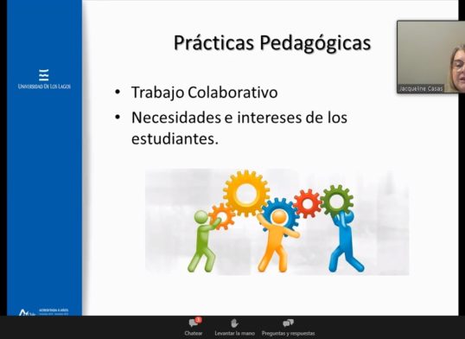Click the accreditation logo at sidebar bottom

click(x=43, y=312)
